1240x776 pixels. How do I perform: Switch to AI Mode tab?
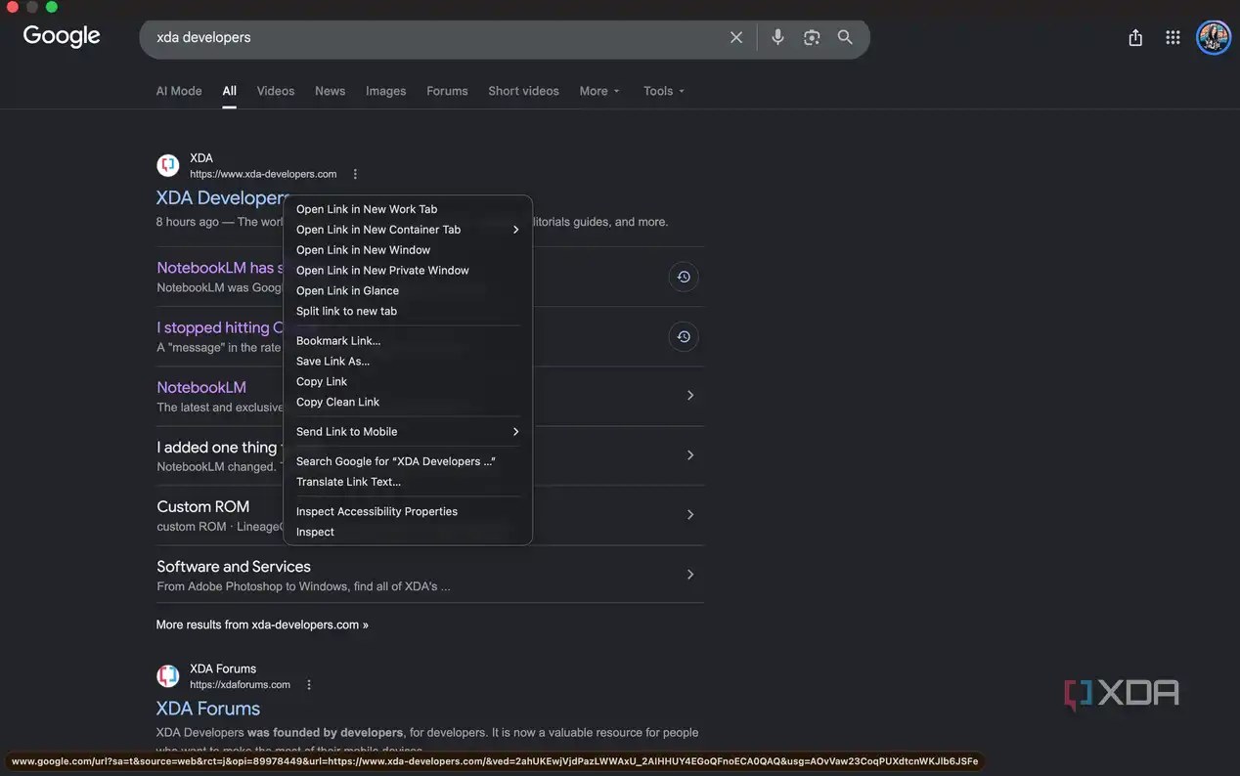click(x=179, y=91)
